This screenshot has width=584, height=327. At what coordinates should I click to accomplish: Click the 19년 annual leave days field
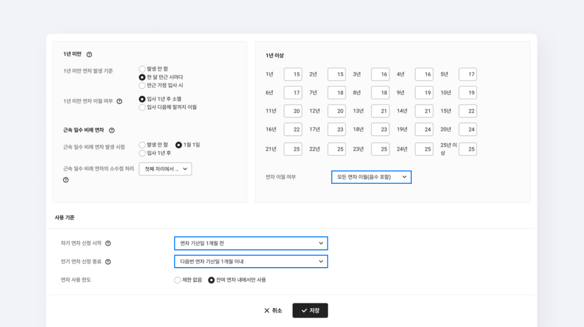pyautogui.click(x=424, y=130)
